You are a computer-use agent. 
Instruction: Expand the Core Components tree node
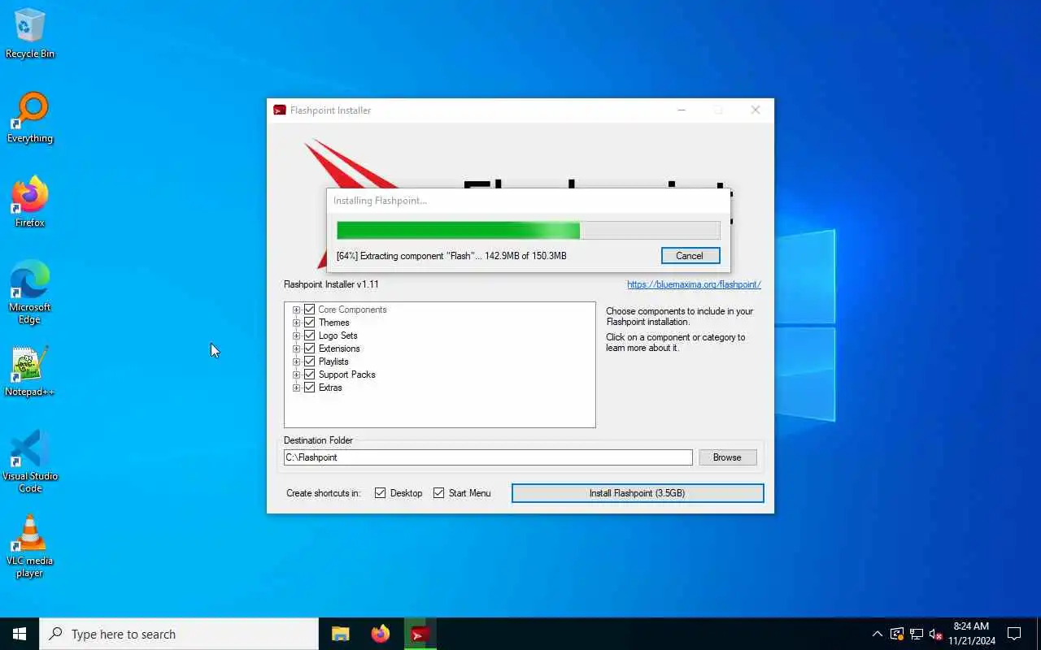click(296, 310)
